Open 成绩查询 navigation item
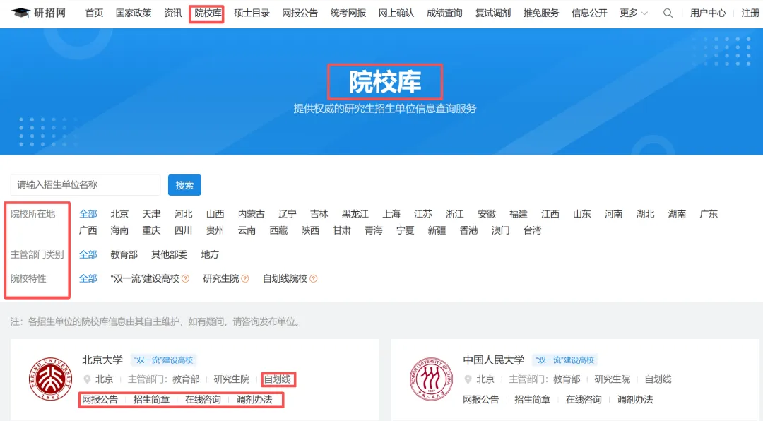 pyautogui.click(x=444, y=13)
